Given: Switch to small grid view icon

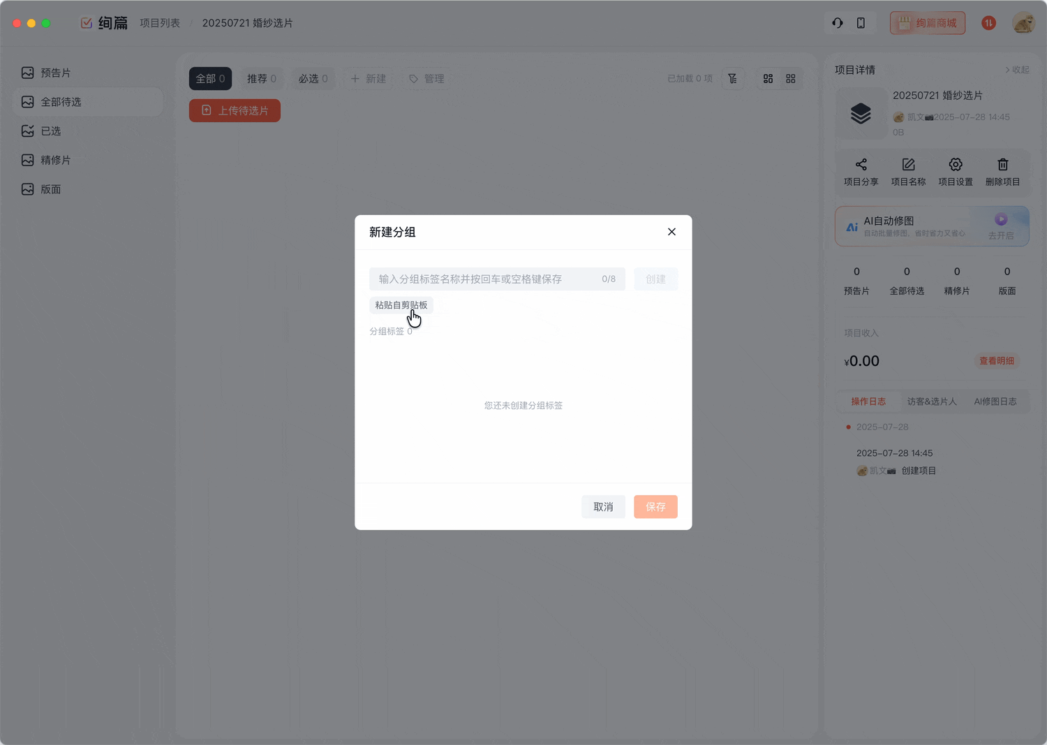Looking at the screenshot, I should [791, 79].
